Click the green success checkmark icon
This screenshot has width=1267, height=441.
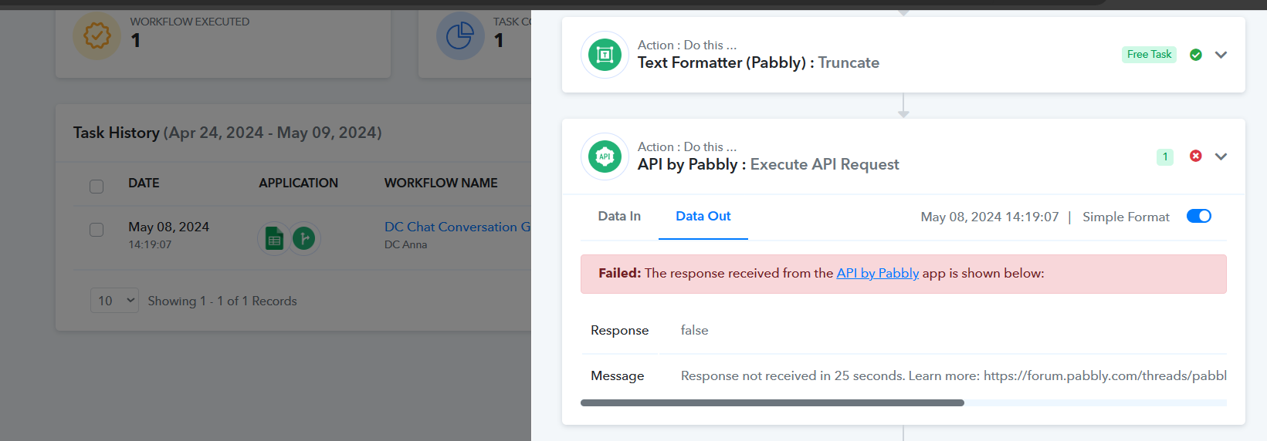coord(1196,55)
